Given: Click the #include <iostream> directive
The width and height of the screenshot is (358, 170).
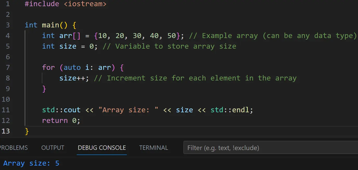Looking at the screenshot, I should pyautogui.click(x=65, y=4).
